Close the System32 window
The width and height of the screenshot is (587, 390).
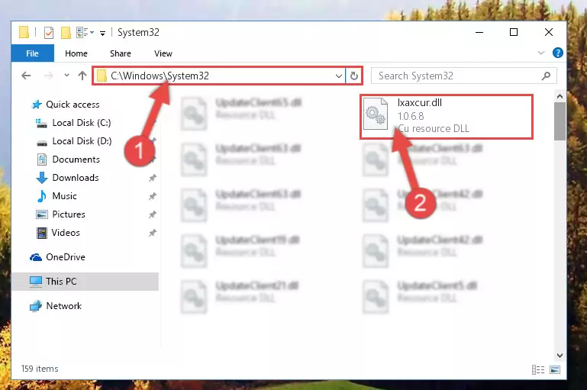click(548, 33)
